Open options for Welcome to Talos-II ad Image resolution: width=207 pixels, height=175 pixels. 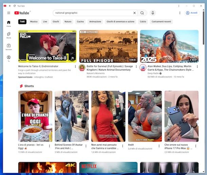point(75,66)
